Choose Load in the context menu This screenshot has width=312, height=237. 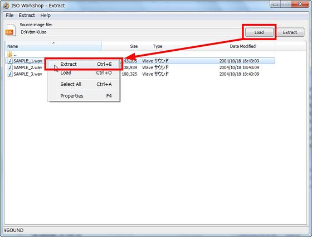[x=84, y=73]
